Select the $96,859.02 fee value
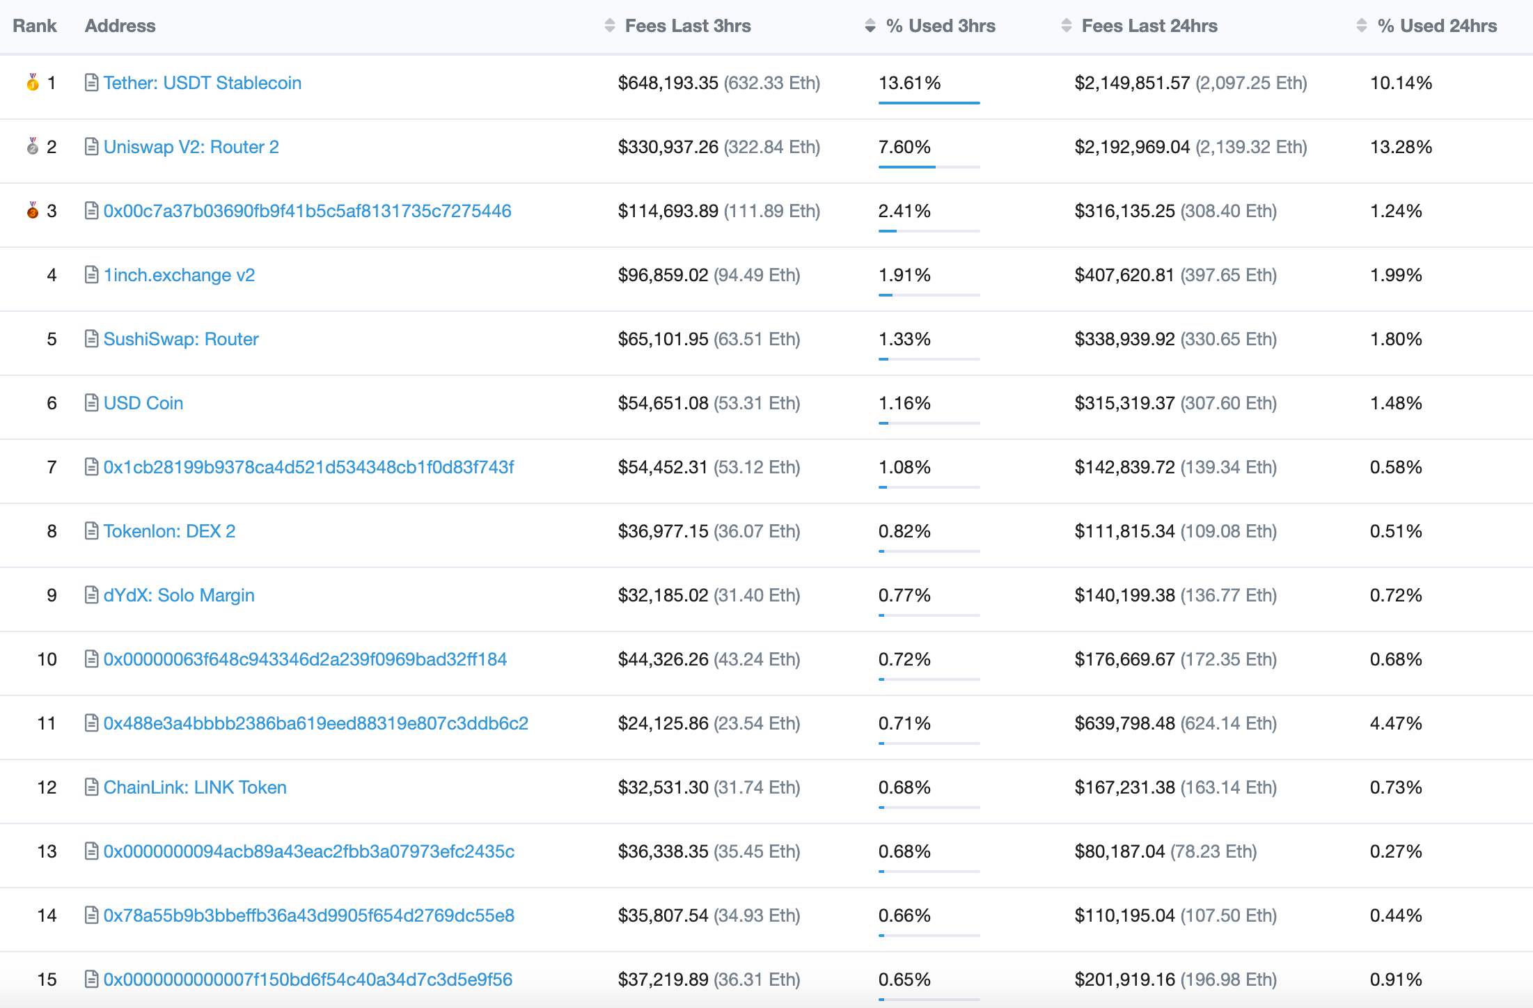Viewport: 1533px width, 1008px height. (663, 275)
